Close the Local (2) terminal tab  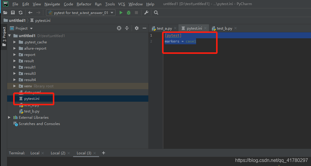[x=69, y=153]
